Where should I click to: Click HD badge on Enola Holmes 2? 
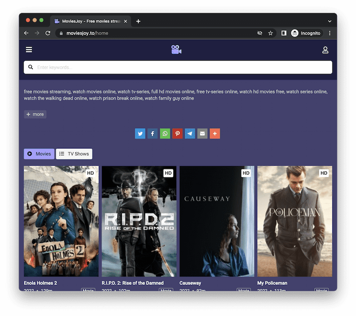(90, 173)
